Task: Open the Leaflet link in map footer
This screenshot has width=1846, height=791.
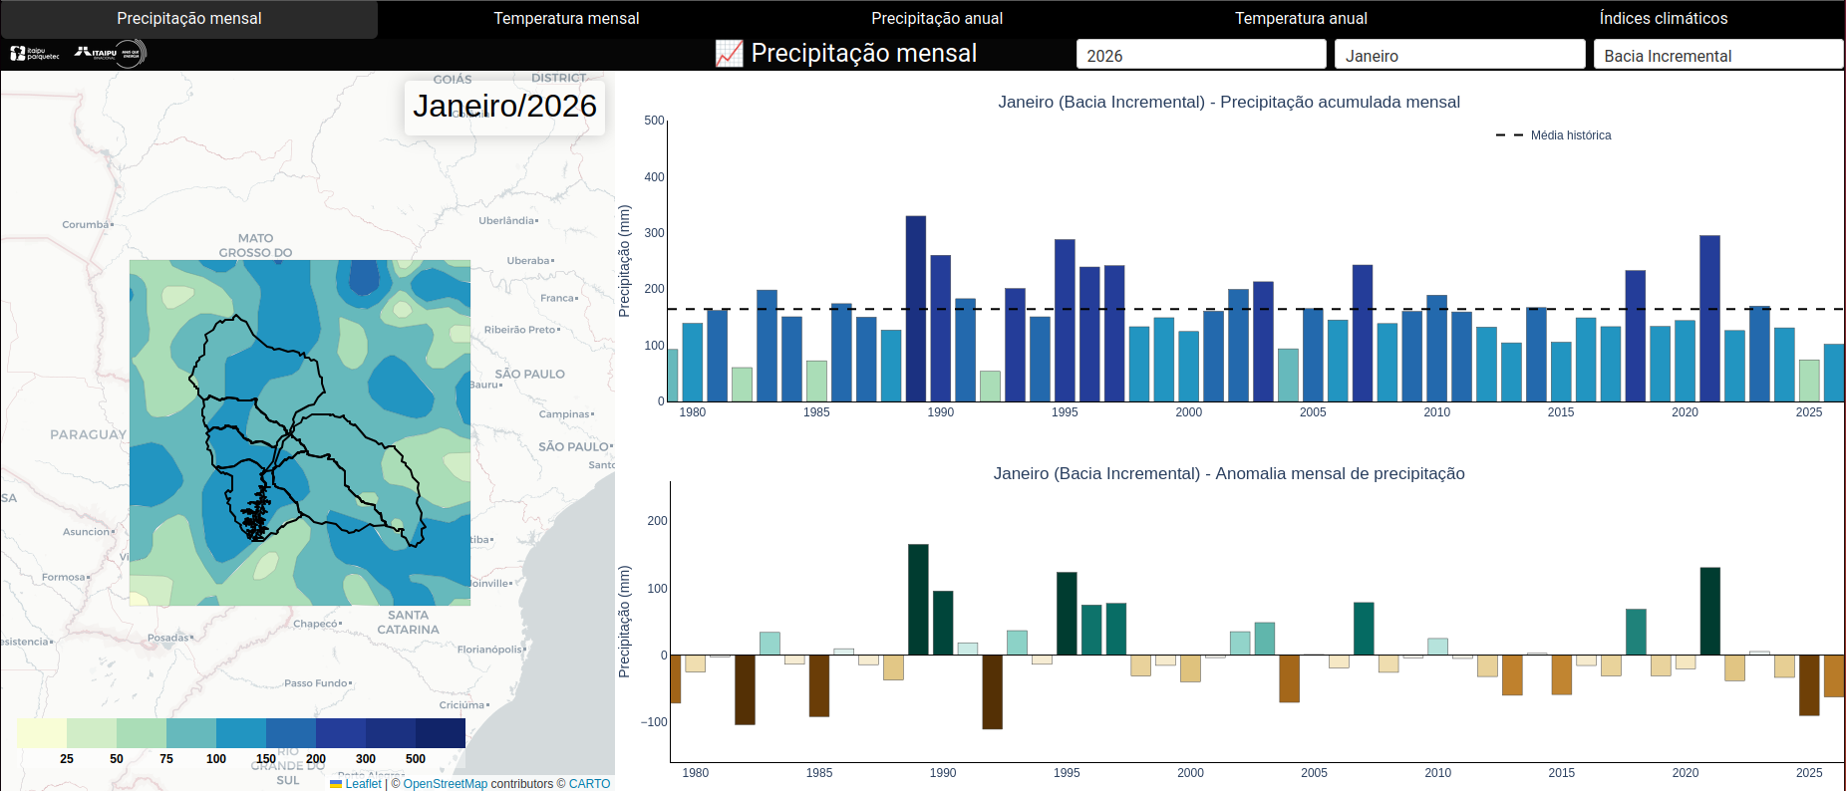Action: coord(363,784)
